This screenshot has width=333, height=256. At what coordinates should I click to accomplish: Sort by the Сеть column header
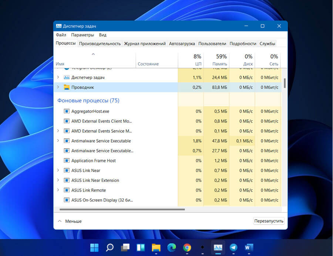[268, 60]
